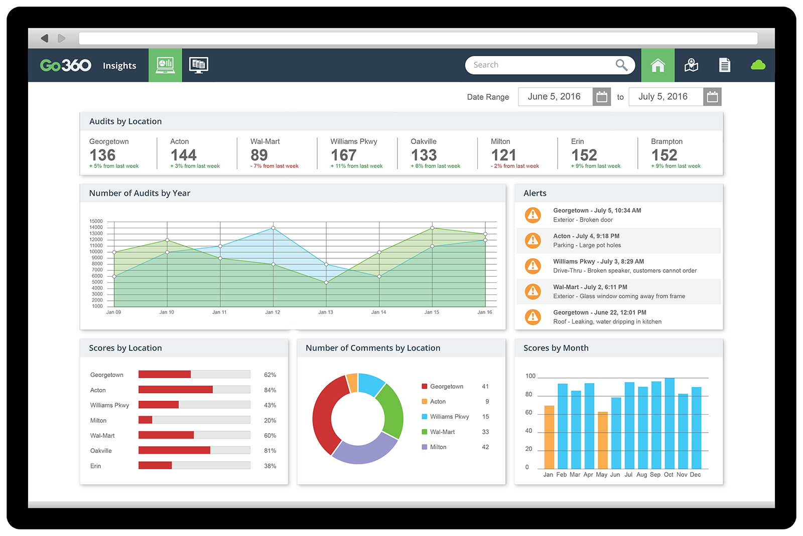803x536 pixels.
Task: Open calendar for end date July 5
Action: pos(712,97)
